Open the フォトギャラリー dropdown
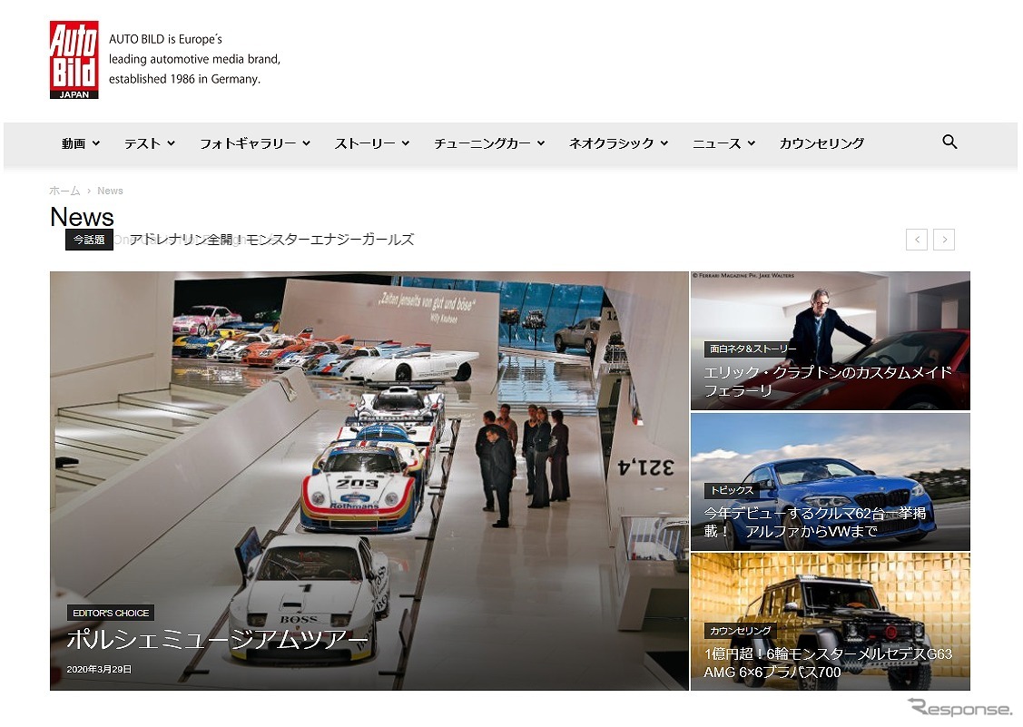The height and width of the screenshot is (727, 1023). [x=254, y=143]
